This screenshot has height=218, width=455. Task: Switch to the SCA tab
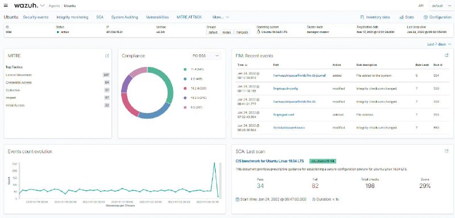point(100,18)
